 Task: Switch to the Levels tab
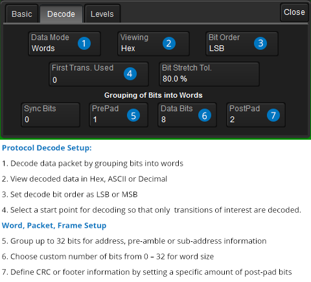pyautogui.click(x=102, y=14)
